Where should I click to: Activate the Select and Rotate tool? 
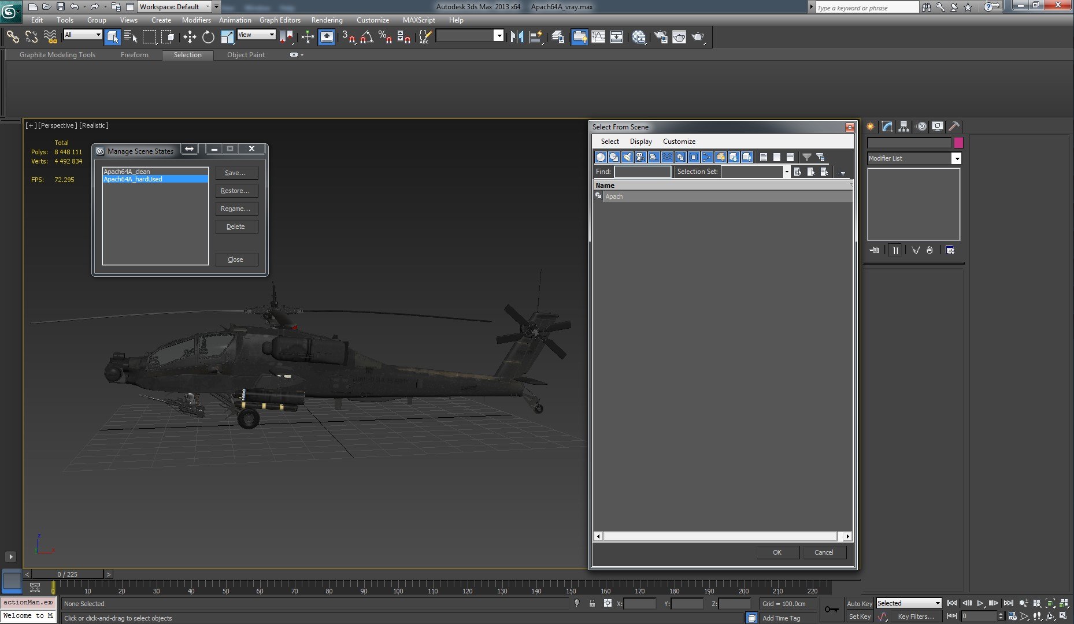[x=208, y=37]
